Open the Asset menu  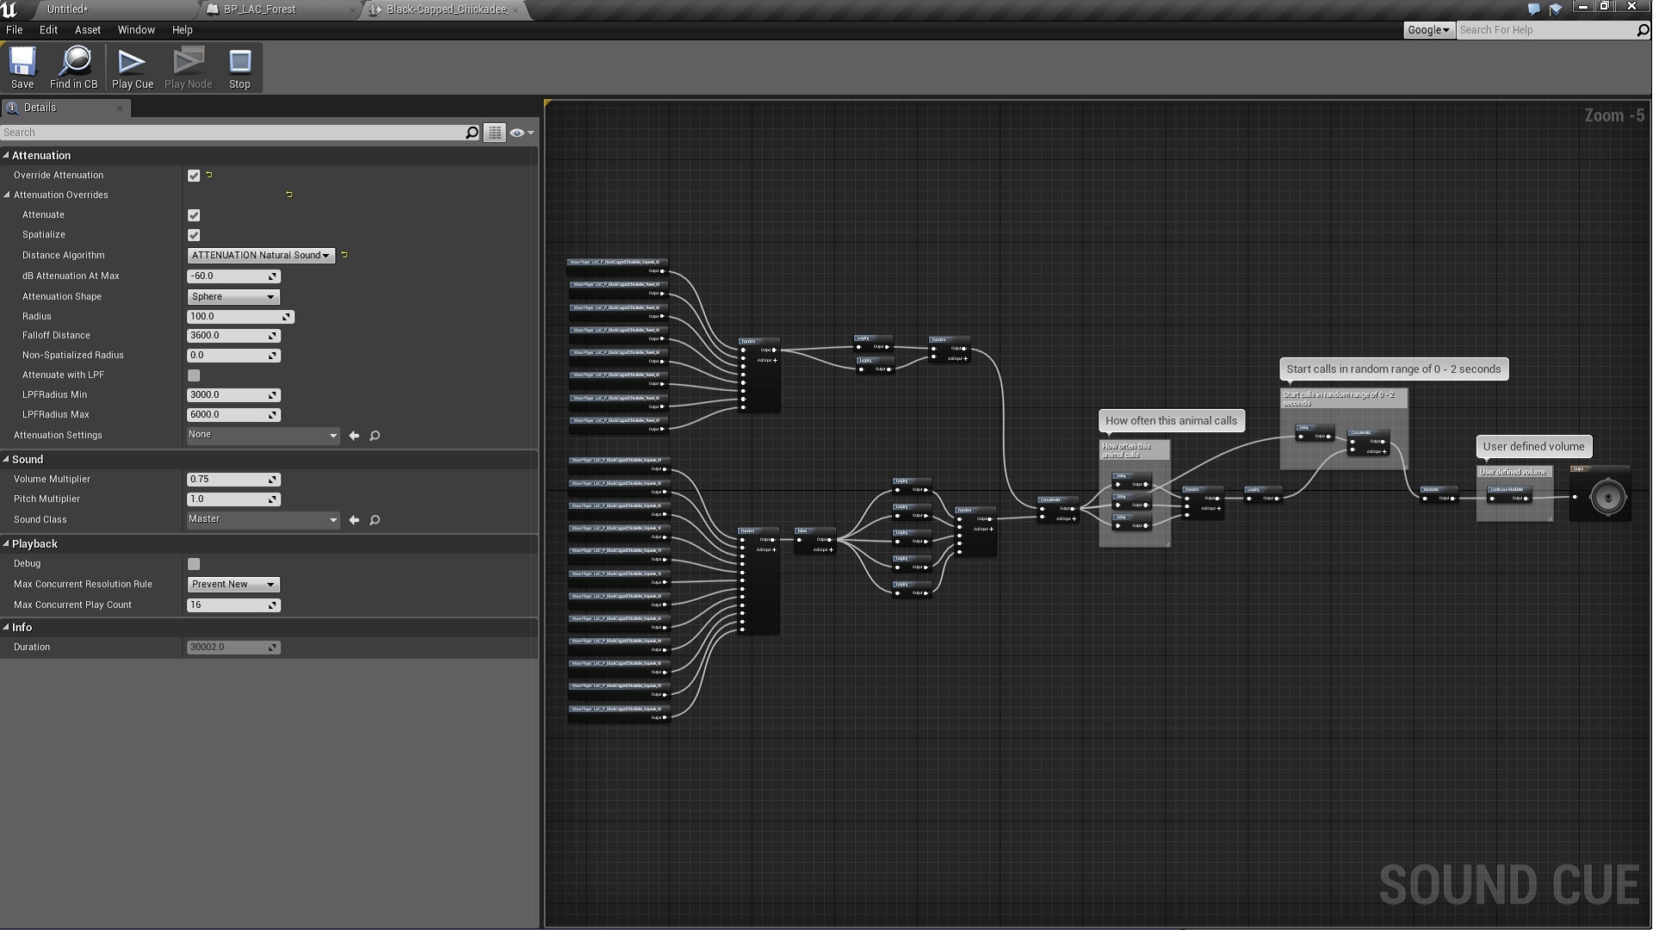(87, 29)
